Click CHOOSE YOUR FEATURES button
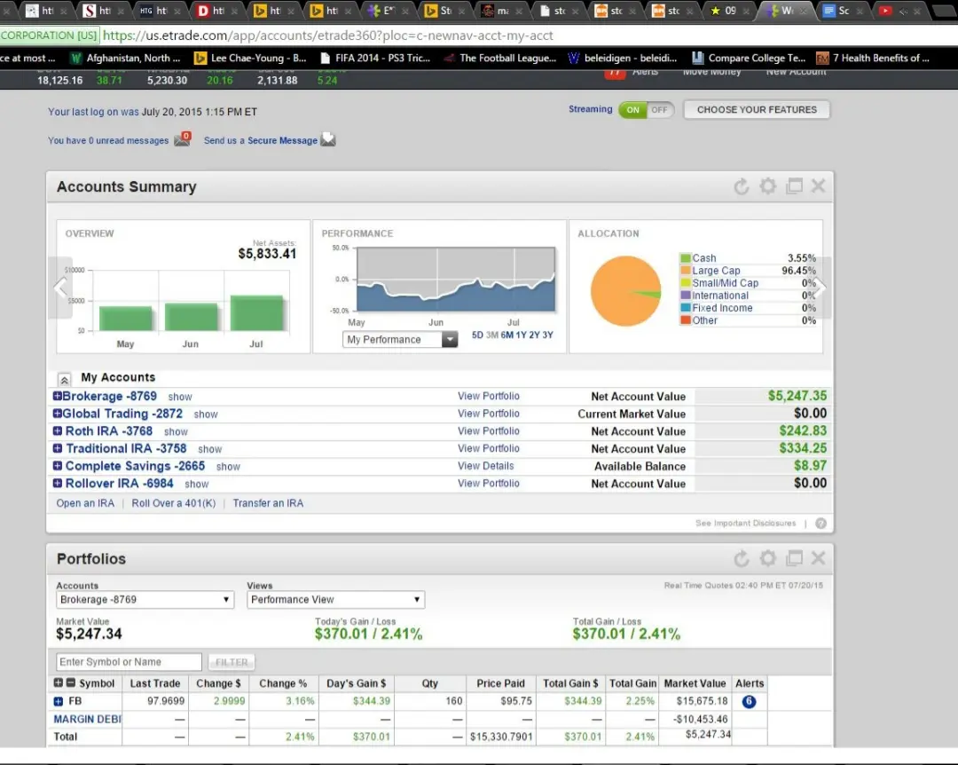The height and width of the screenshot is (765, 958). (757, 110)
